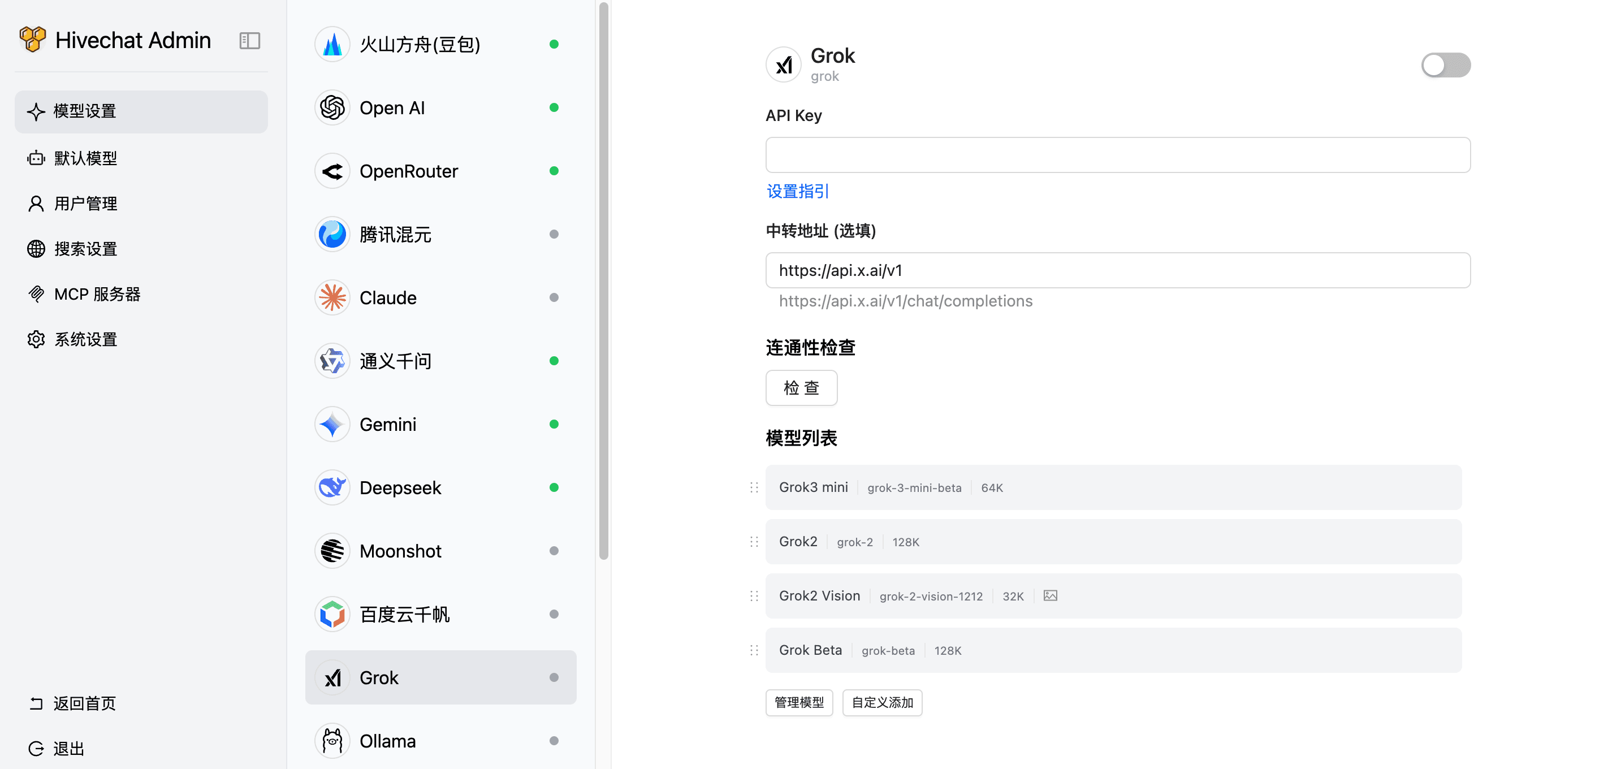Click the 通义千问 provider logo

coord(332,361)
